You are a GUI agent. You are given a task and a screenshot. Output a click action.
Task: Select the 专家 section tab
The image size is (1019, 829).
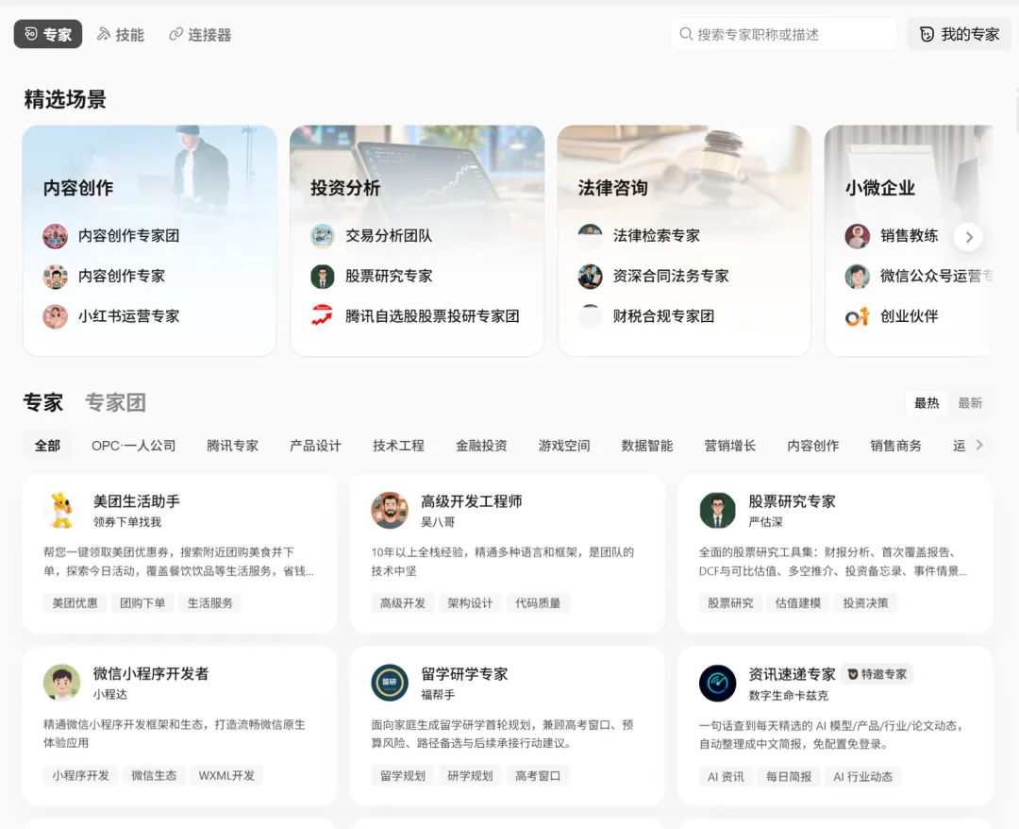click(x=42, y=402)
